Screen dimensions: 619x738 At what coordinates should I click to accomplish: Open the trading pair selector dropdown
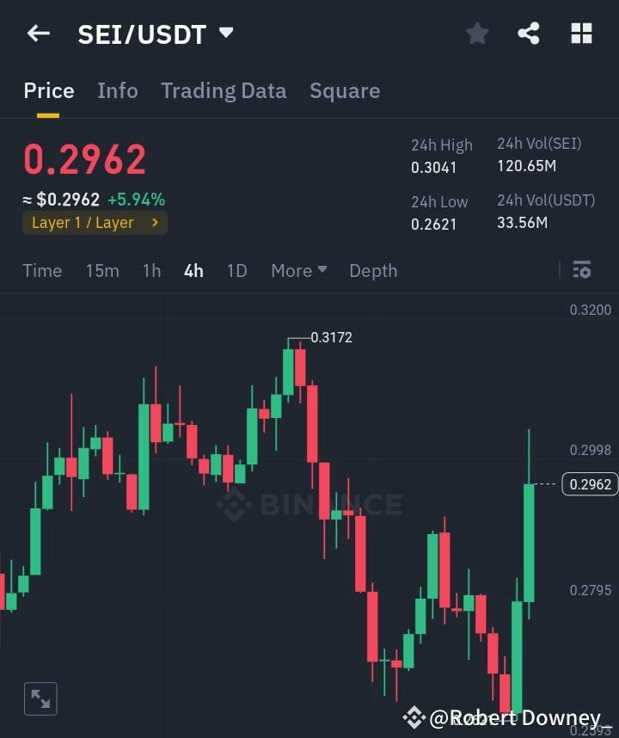(x=225, y=33)
